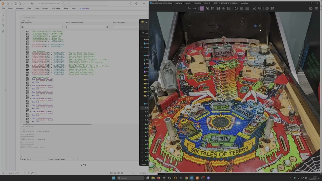Image resolution: width=322 pixels, height=181 pixels.
Task: Expand the Foxit navigation panel arrow
Action: [6, 90]
